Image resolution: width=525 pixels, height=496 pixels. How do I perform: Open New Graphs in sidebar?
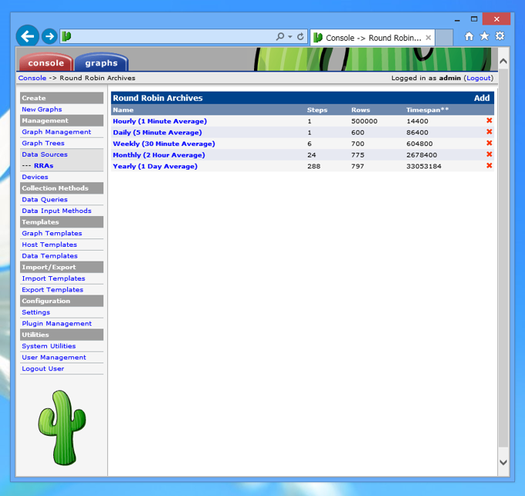tap(42, 110)
